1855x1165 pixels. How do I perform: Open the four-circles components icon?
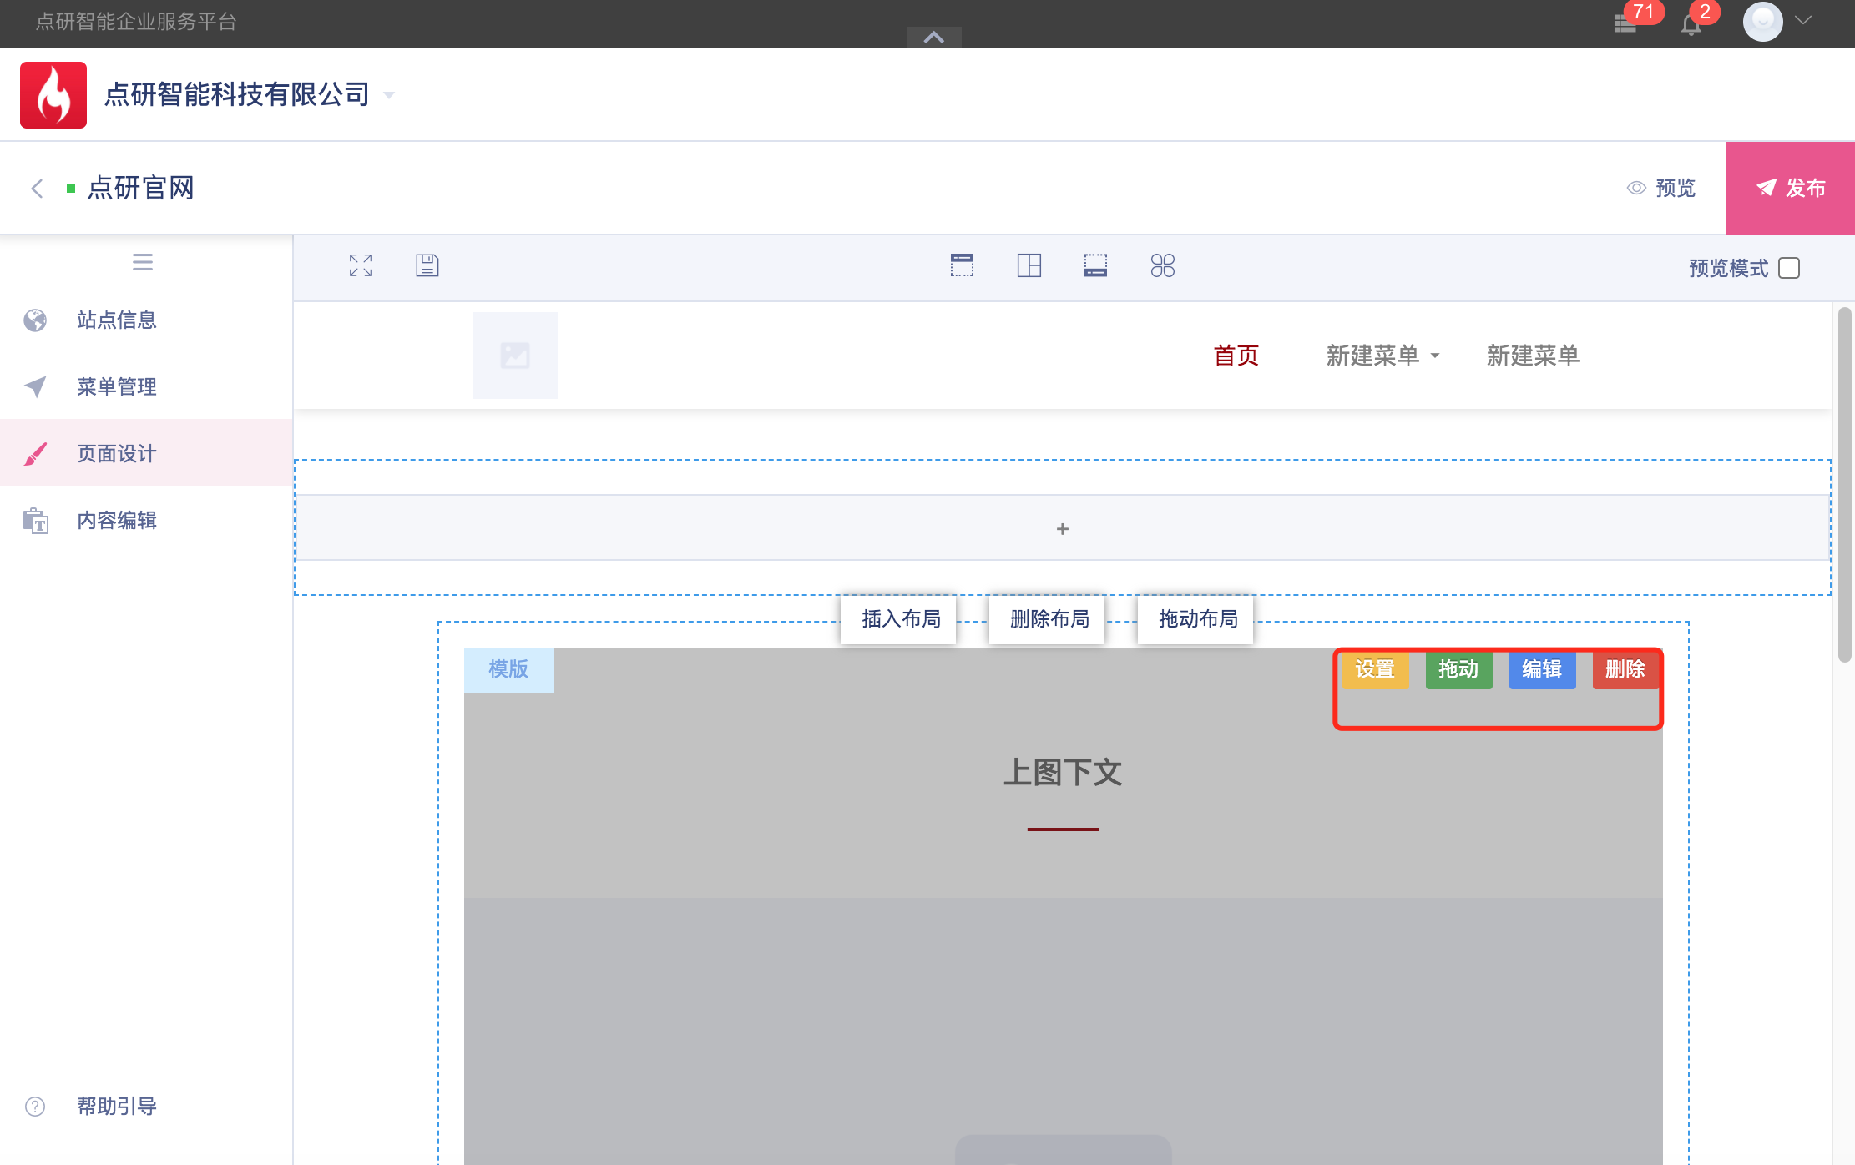pyautogui.click(x=1163, y=265)
